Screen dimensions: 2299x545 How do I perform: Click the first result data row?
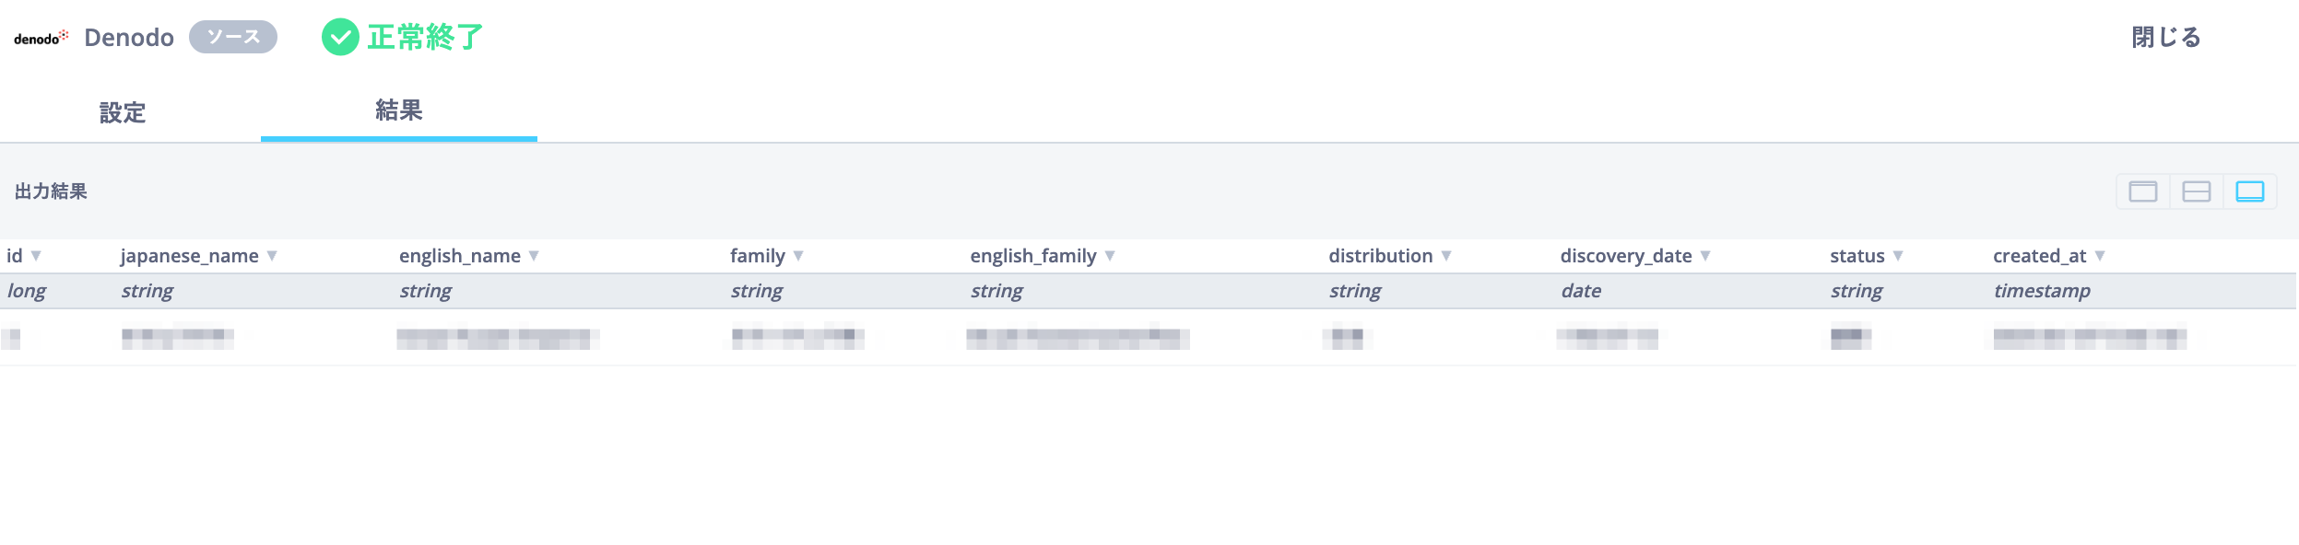click(1148, 338)
